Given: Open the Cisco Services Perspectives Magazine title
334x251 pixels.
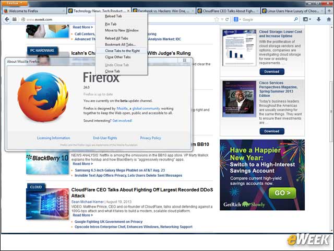Looking at the screenshot, I should 278,89.
